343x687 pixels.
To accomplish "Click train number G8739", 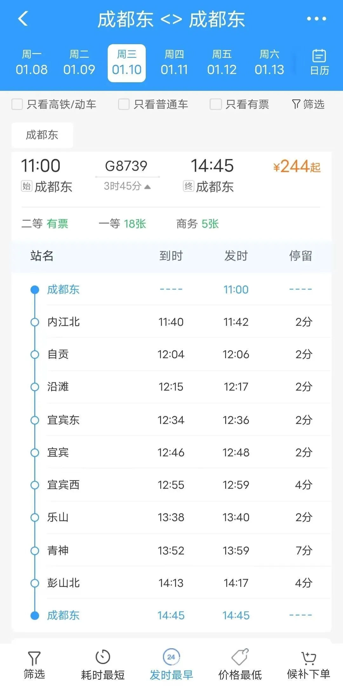I will pyautogui.click(x=126, y=166).
